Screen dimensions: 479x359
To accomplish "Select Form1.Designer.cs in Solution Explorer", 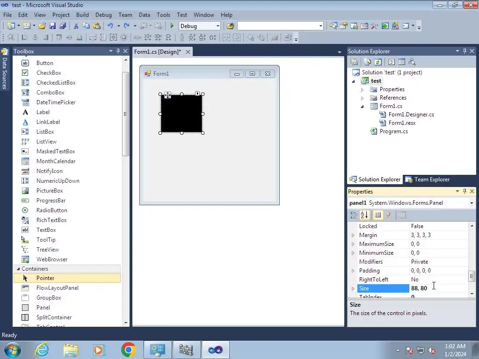I will click(x=411, y=115).
